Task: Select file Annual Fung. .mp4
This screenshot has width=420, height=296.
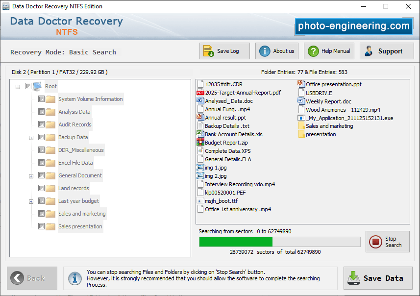Action: pos(227,109)
